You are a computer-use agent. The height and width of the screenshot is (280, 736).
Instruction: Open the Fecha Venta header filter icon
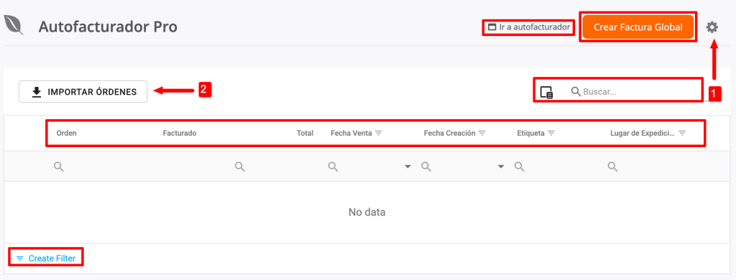click(379, 134)
